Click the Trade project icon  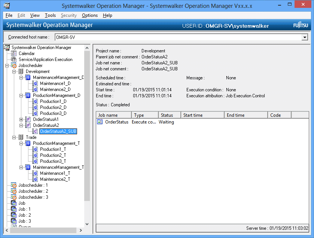(21, 137)
